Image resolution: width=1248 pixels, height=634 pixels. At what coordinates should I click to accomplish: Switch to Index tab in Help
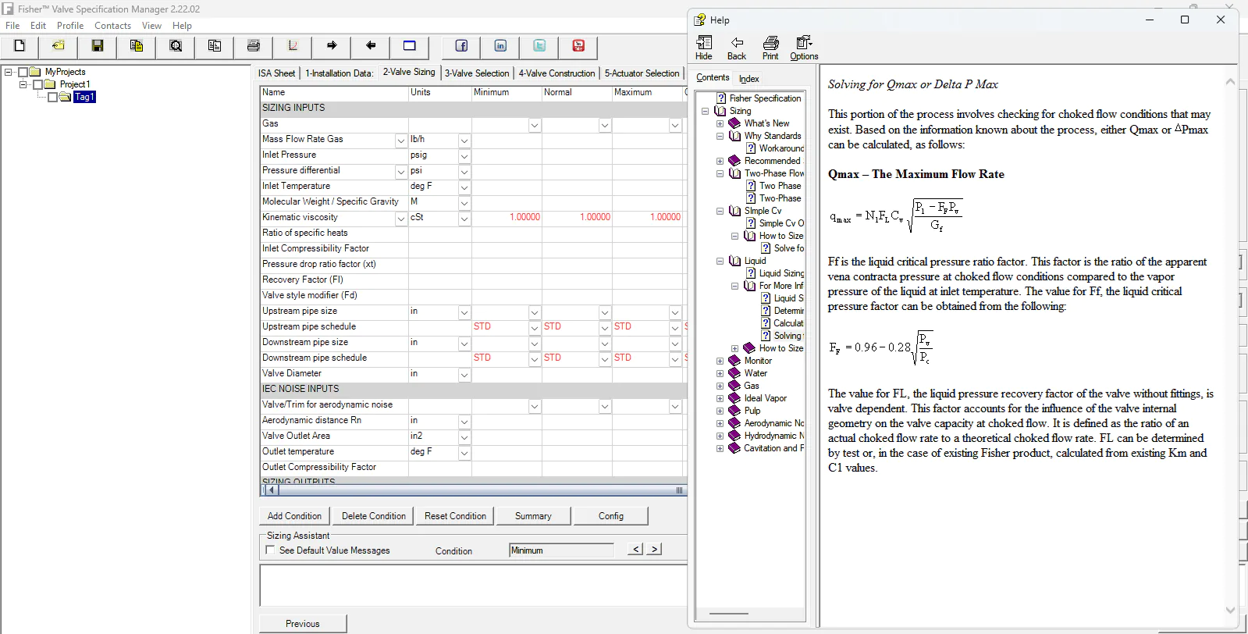coord(749,79)
